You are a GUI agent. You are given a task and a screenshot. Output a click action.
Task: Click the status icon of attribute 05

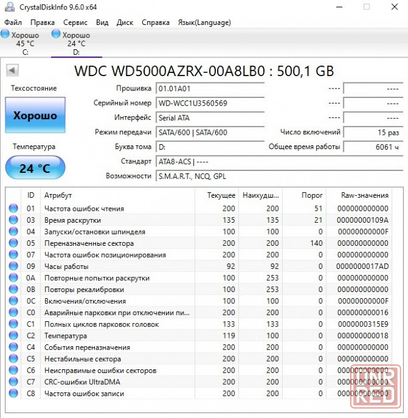pos(13,243)
